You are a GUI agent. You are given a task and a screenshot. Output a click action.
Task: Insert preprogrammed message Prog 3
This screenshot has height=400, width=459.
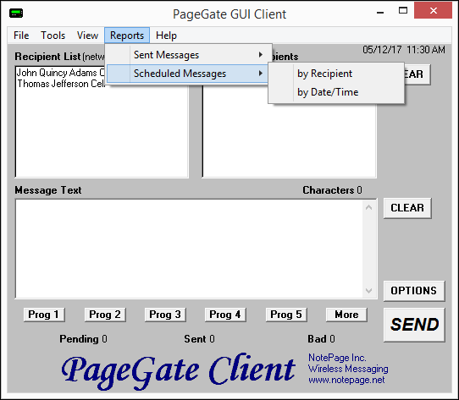click(x=165, y=315)
